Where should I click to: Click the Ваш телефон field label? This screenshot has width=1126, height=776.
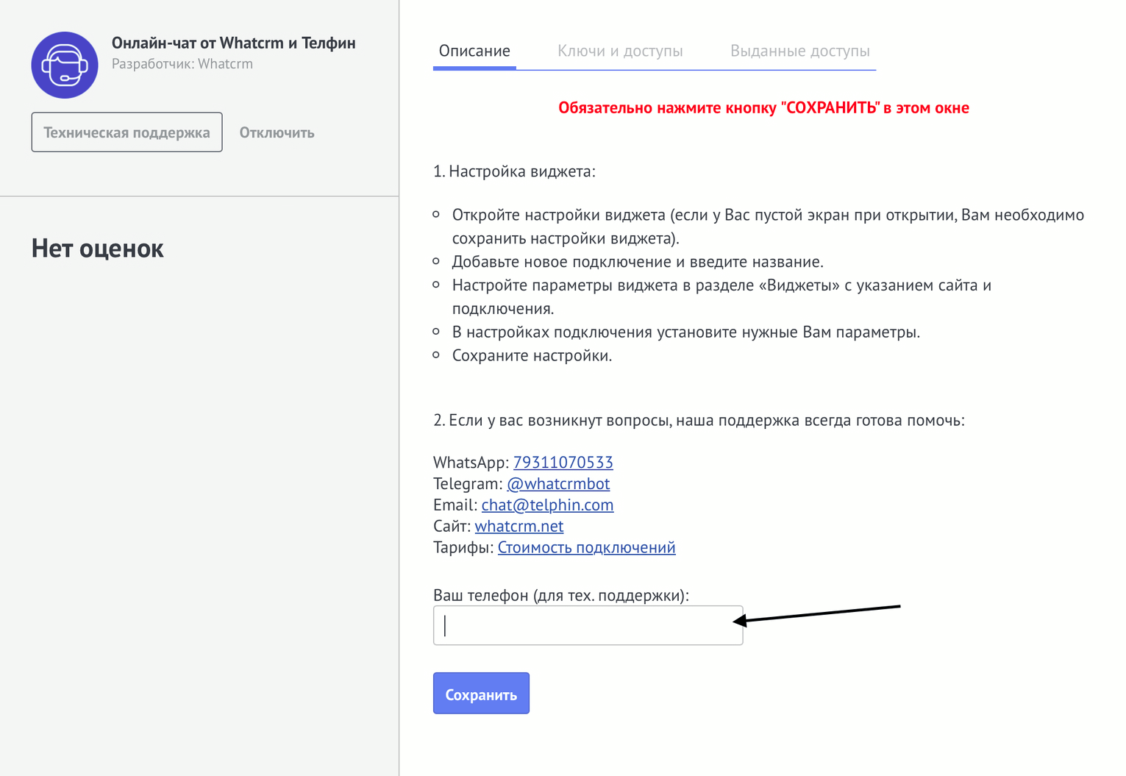point(560,595)
